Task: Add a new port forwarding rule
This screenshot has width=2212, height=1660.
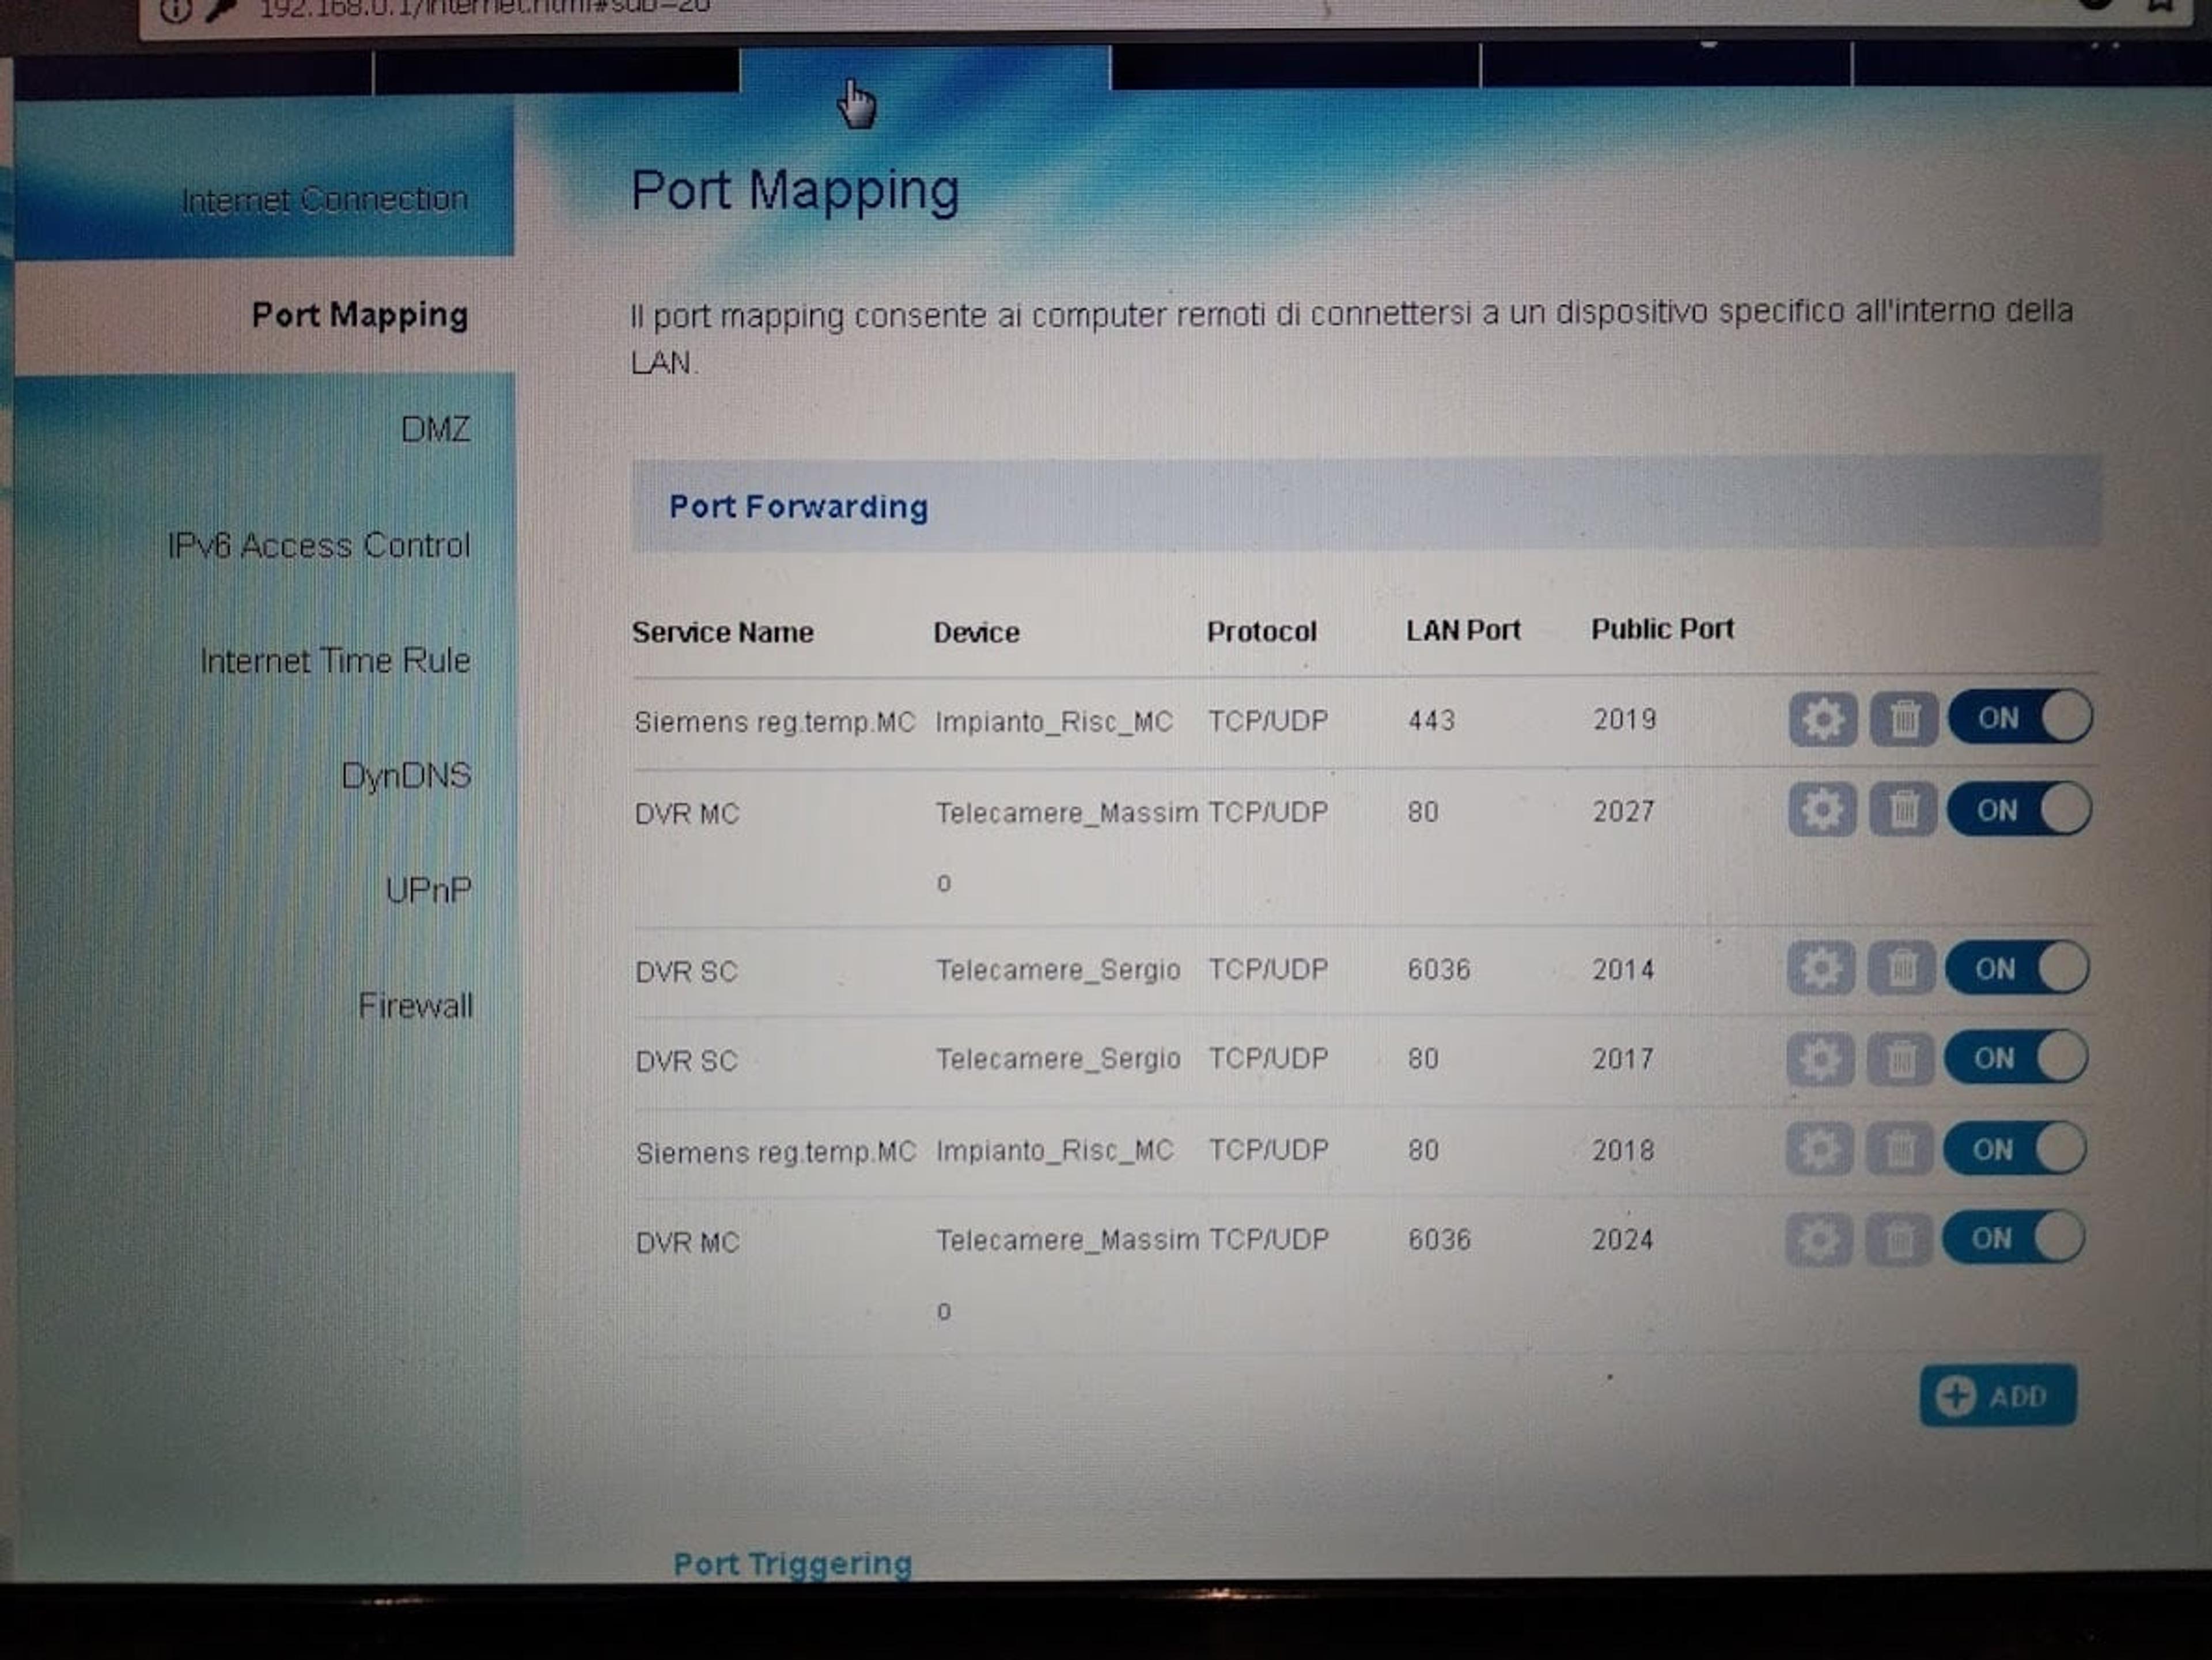Action: click(x=1998, y=1395)
